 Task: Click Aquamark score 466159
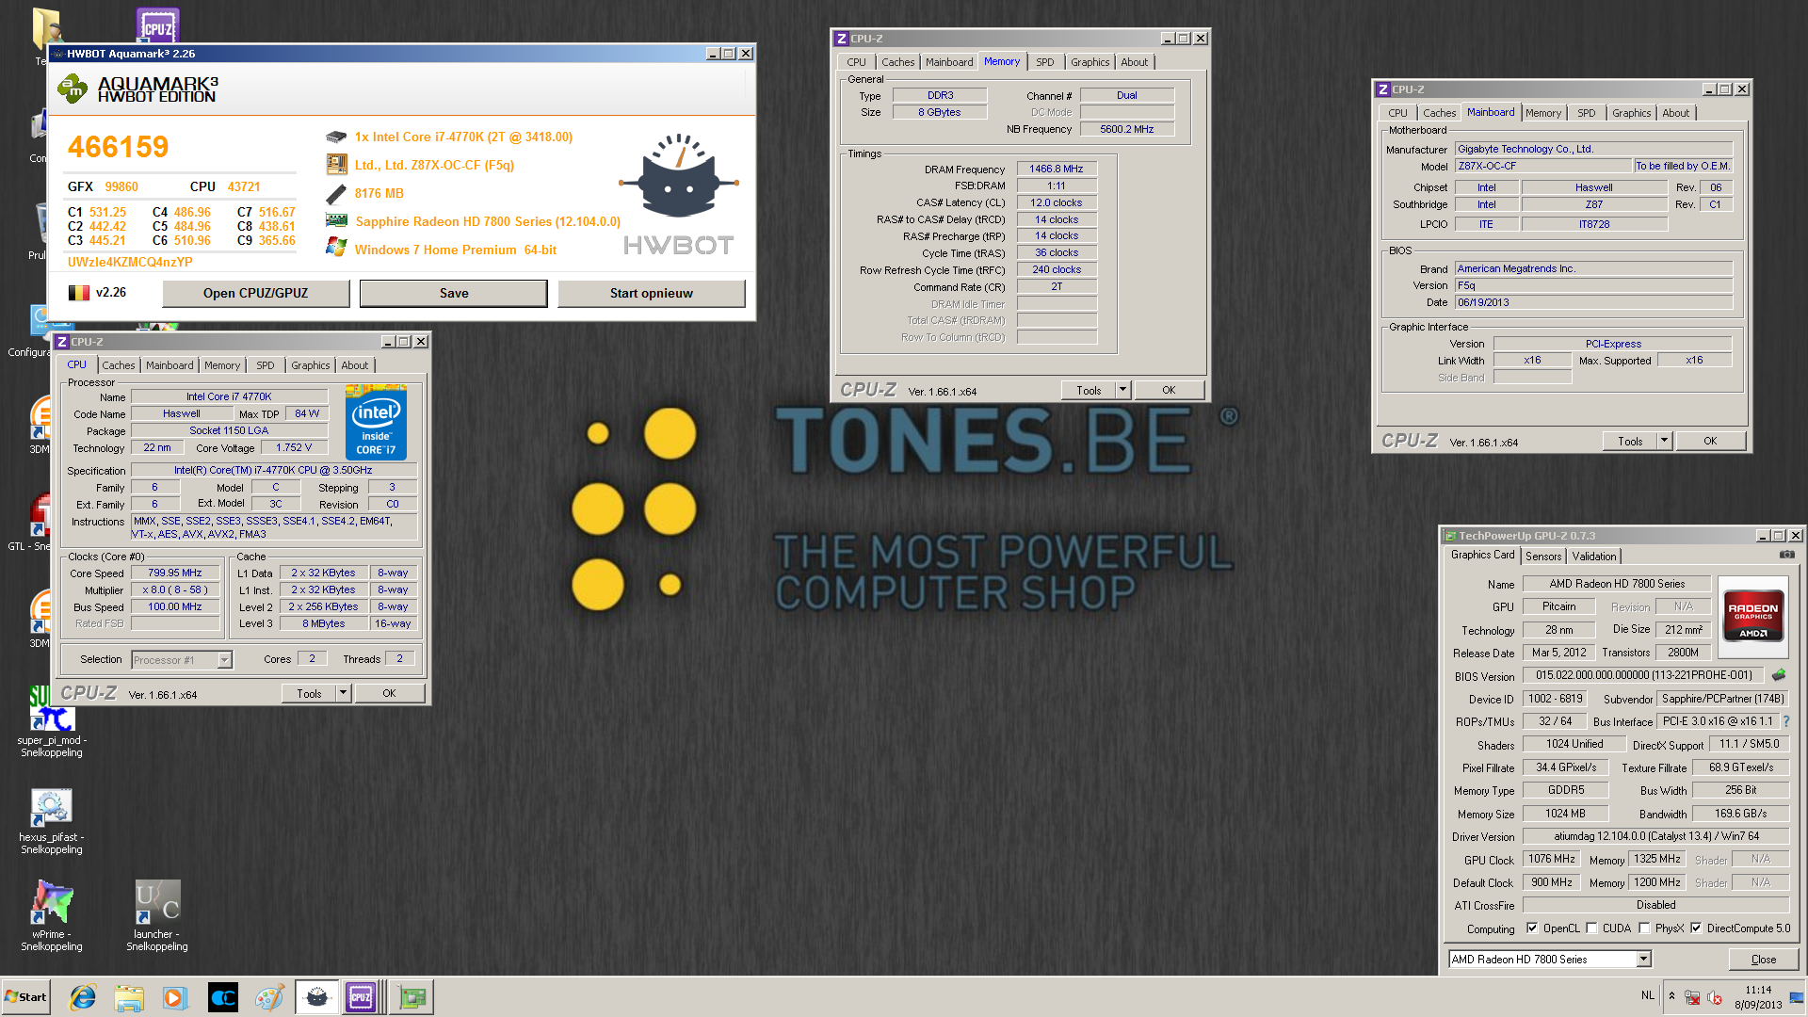[x=119, y=147]
